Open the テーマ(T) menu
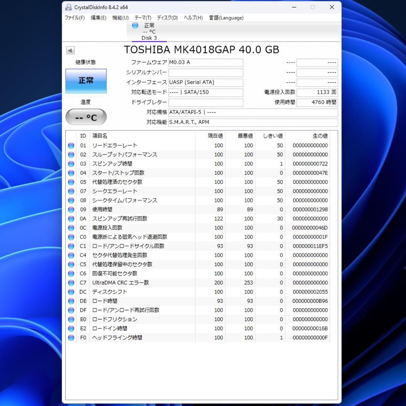 [143, 18]
